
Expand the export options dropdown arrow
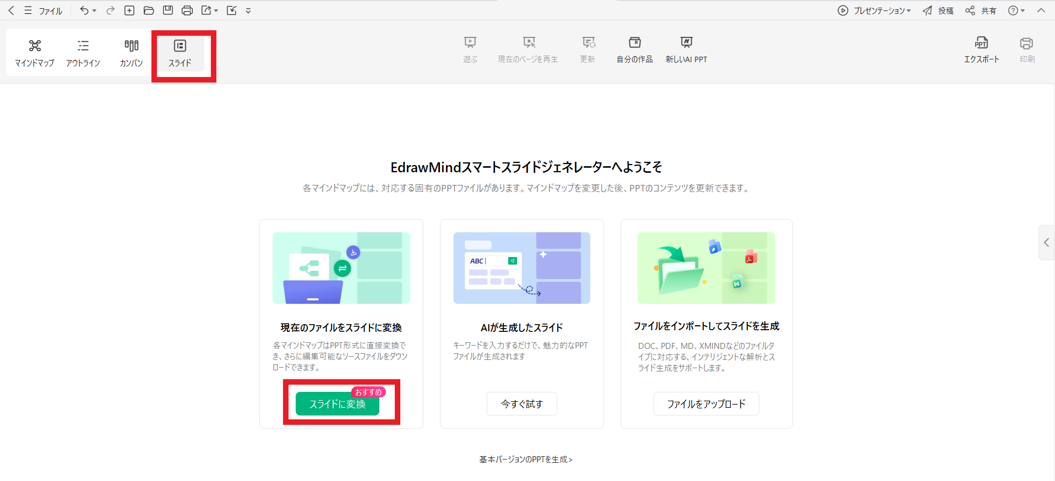(x=216, y=10)
